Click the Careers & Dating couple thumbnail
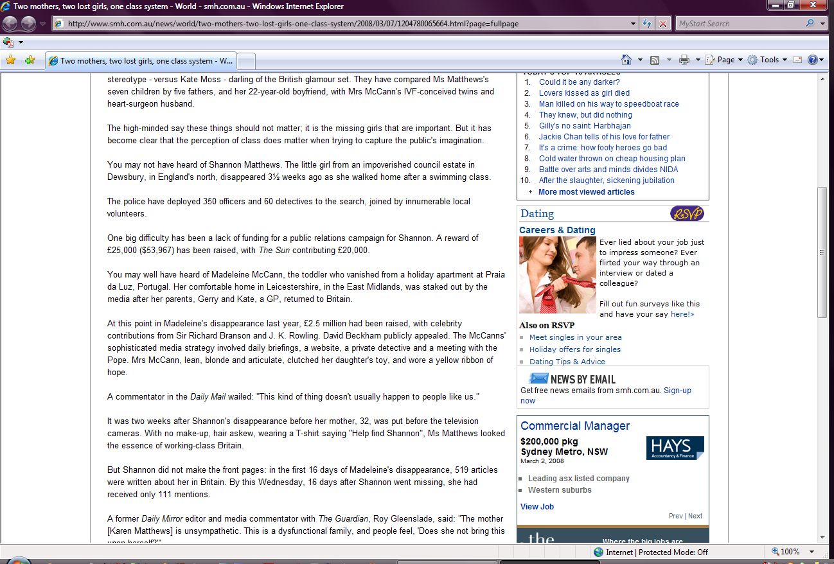The image size is (834, 564). point(557,275)
